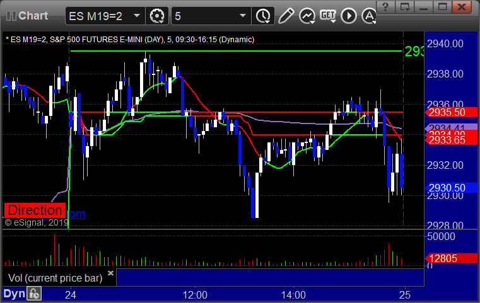Open the circled A icon menu
Screen dimensions: 480x303
tap(369, 16)
